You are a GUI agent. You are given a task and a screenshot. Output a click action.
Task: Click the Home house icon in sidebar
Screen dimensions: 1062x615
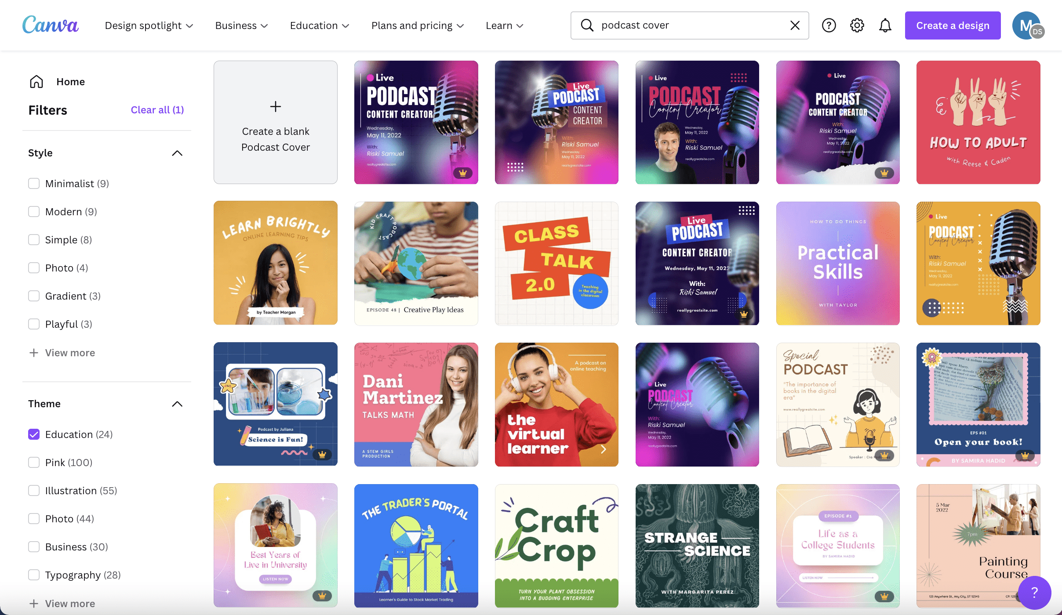click(x=36, y=82)
